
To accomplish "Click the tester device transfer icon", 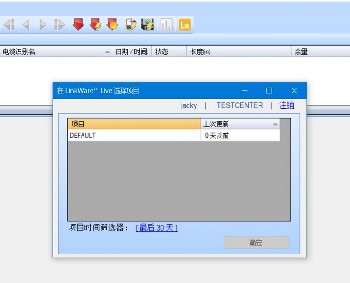I will pos(131,25).
